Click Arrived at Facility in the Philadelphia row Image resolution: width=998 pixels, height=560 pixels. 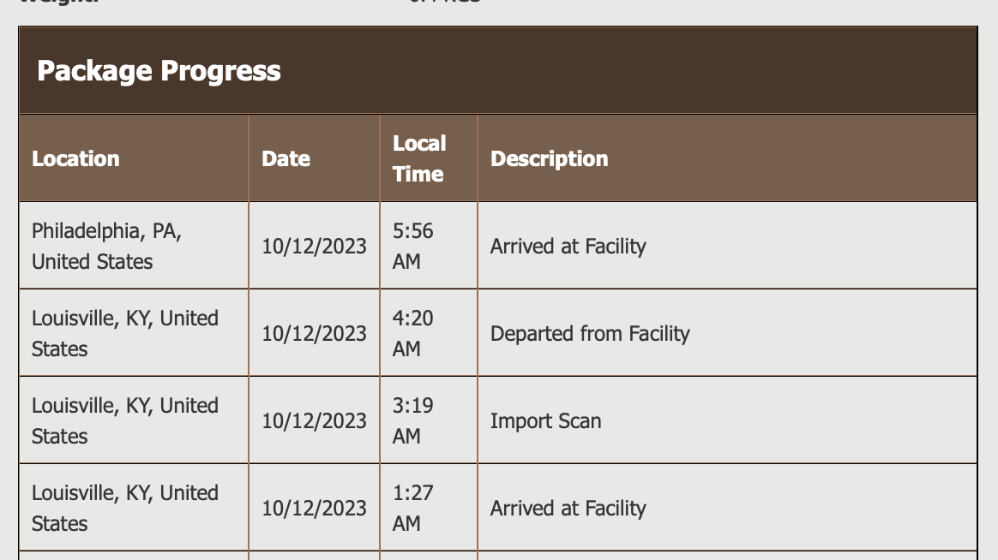pyautogui.click(x=568, y=247)
